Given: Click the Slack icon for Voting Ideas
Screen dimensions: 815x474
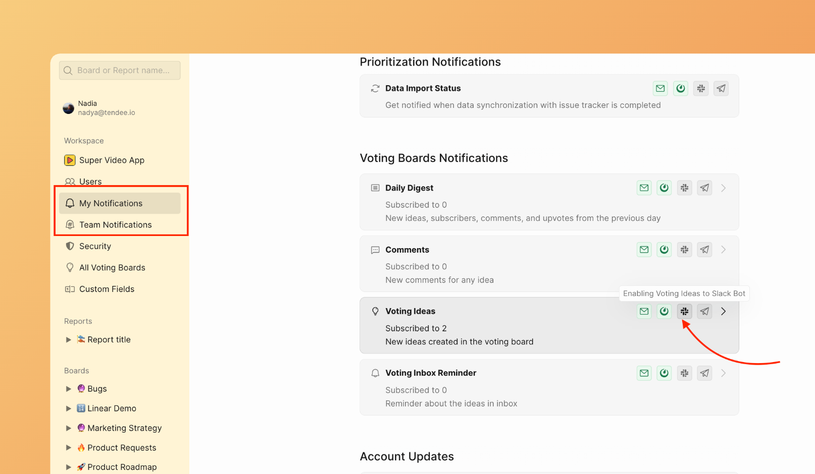Looking at the screenshot, I should (684, 311).
